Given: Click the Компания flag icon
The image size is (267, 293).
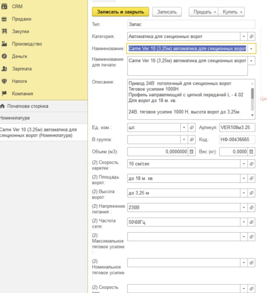Looking at the screenshot, I should (4, 93).
